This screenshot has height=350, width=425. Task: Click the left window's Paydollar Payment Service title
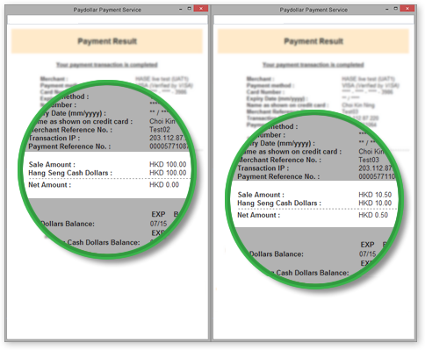107,10
